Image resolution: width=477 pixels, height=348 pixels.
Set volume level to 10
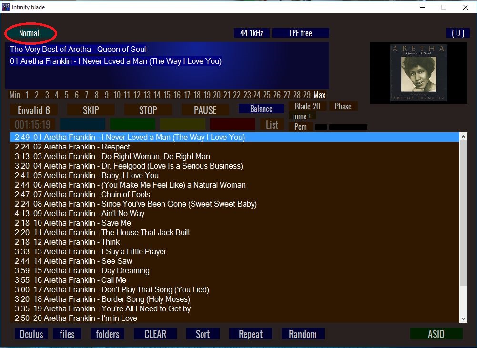click(x=117, y=95)
